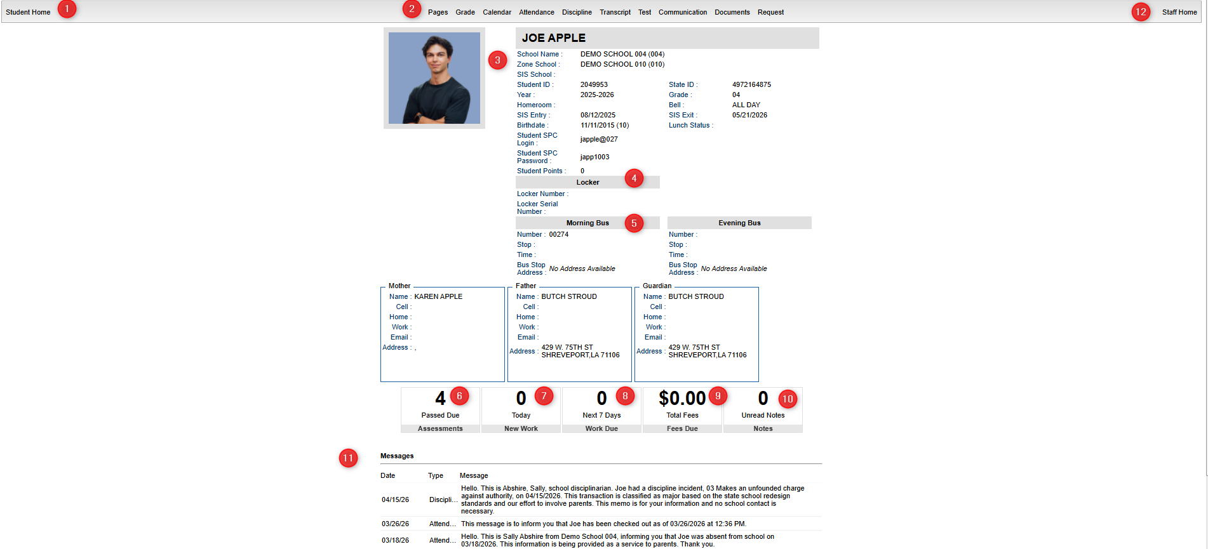Select the Calendar menu item

click(x=497, y=12)
